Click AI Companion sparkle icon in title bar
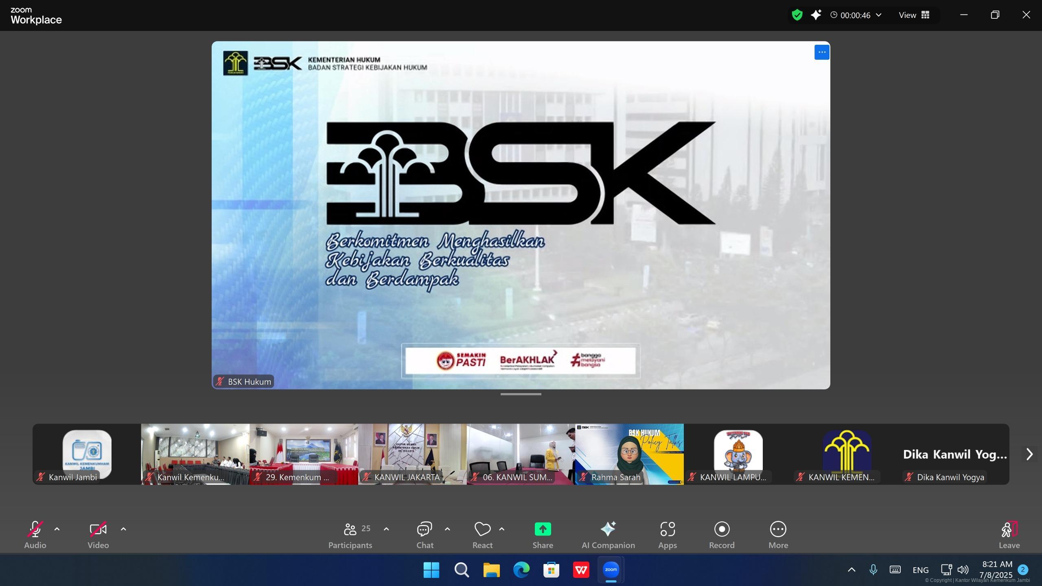Screen dimensions: 1042x586 816,15
